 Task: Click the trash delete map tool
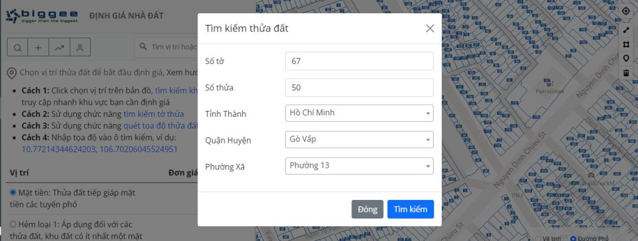pyautogui.click(x=626, y=73)
